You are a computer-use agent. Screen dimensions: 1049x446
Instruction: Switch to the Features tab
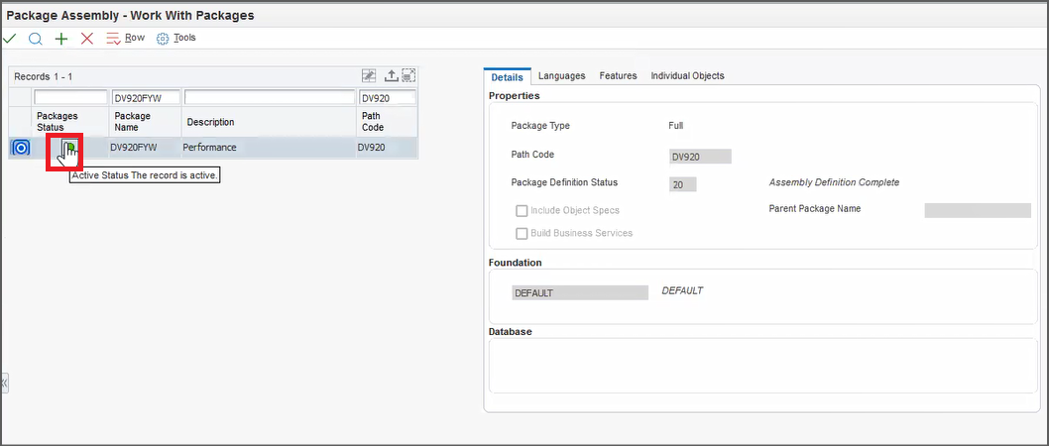618,76
